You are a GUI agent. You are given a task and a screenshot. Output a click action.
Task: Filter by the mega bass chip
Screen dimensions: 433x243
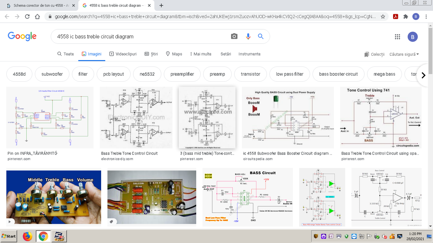point(384,74)
